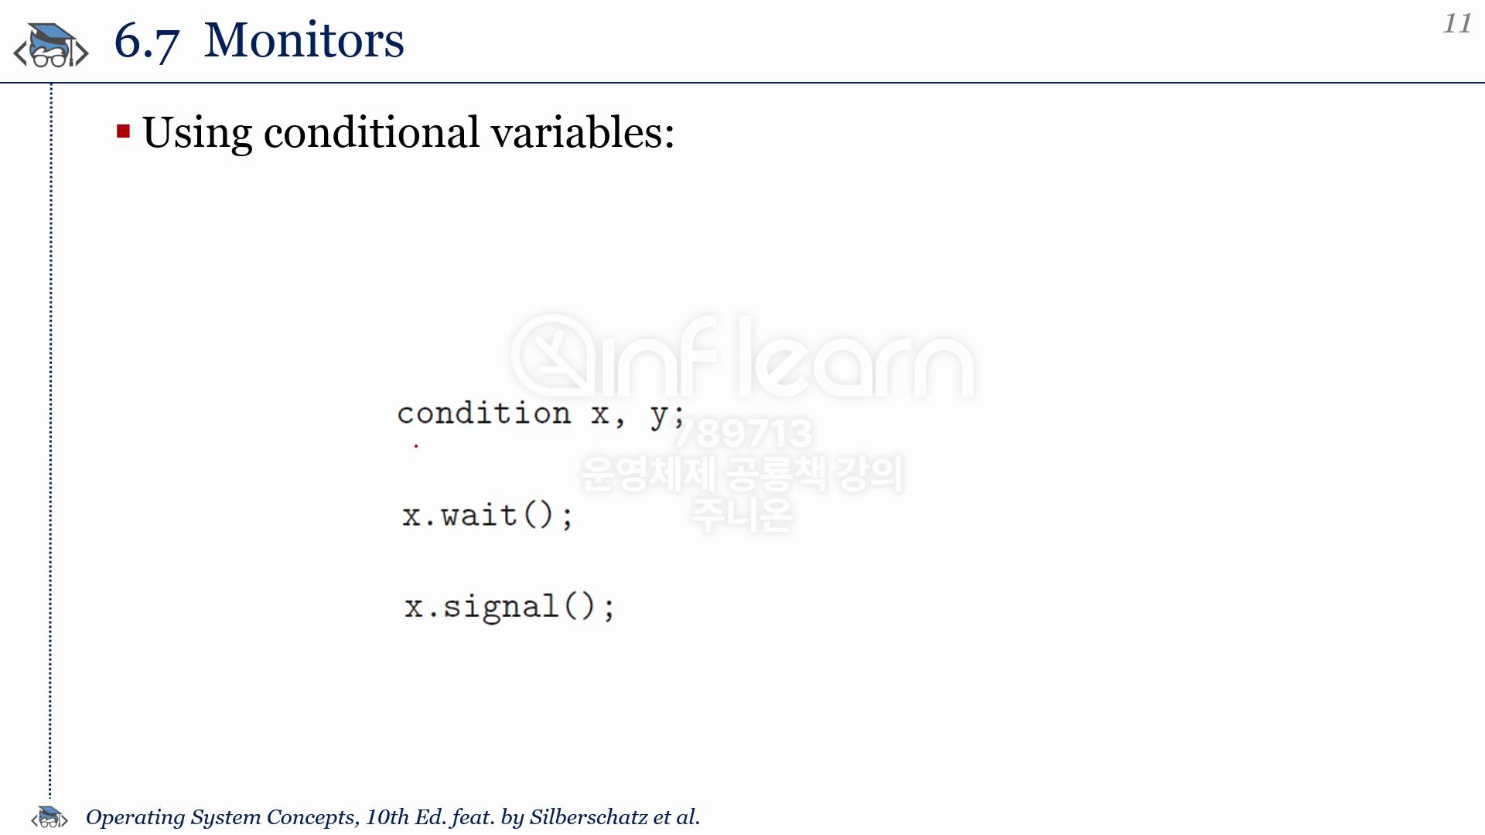Click the small red laser pointer dot
1485x835 pixels.
[416, 445]
